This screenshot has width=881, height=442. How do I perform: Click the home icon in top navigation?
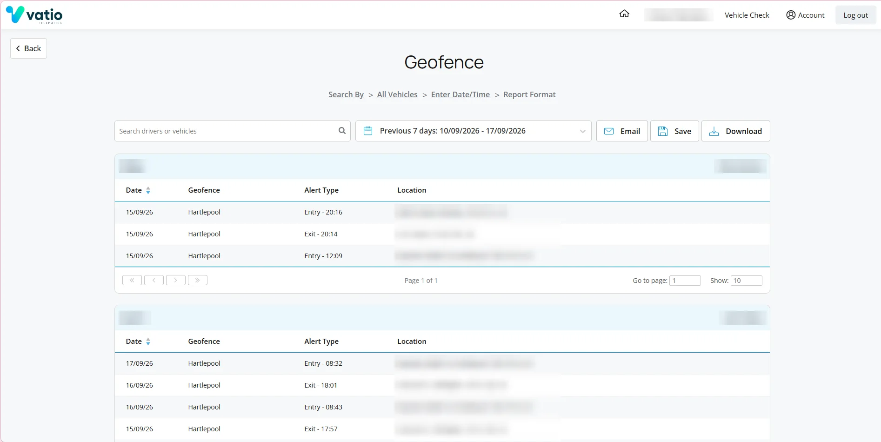tap(624, 14)
